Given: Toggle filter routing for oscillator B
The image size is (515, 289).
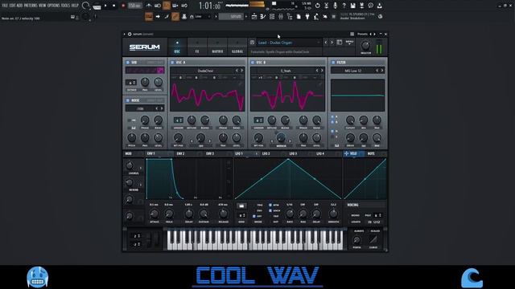Looking at the screenshot, I should point(332,122).
